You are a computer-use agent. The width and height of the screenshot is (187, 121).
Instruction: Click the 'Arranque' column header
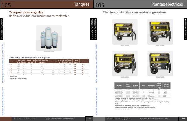pos(151,85)
